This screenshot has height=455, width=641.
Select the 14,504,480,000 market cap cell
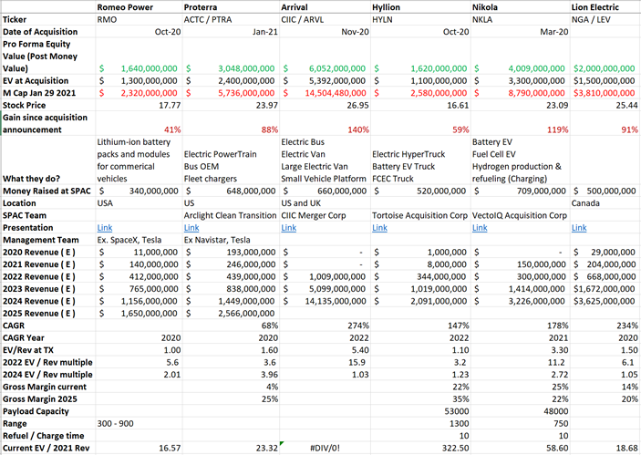pyautogui.click(x=325, y=93)
